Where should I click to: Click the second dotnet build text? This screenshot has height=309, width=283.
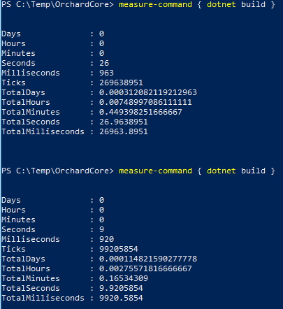(x=236, y=171)
